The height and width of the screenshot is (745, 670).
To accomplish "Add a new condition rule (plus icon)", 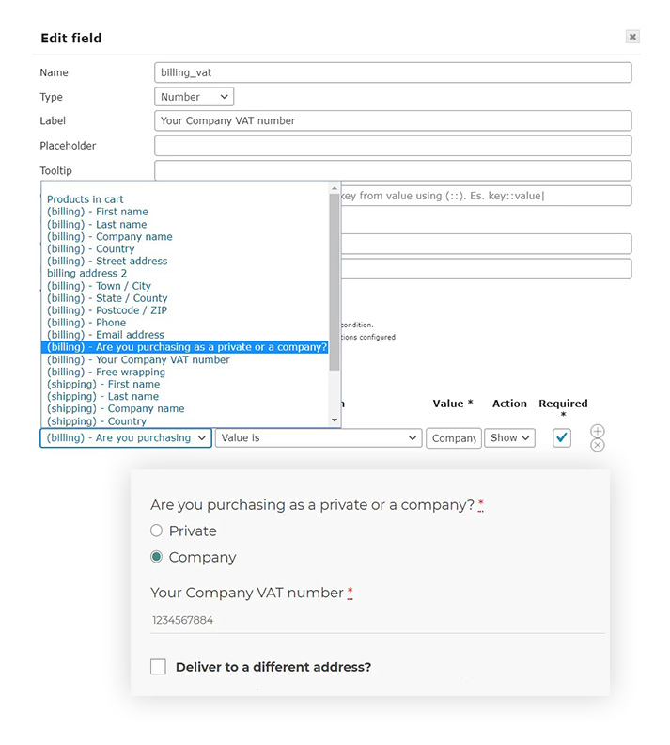I will coord(598,431).
